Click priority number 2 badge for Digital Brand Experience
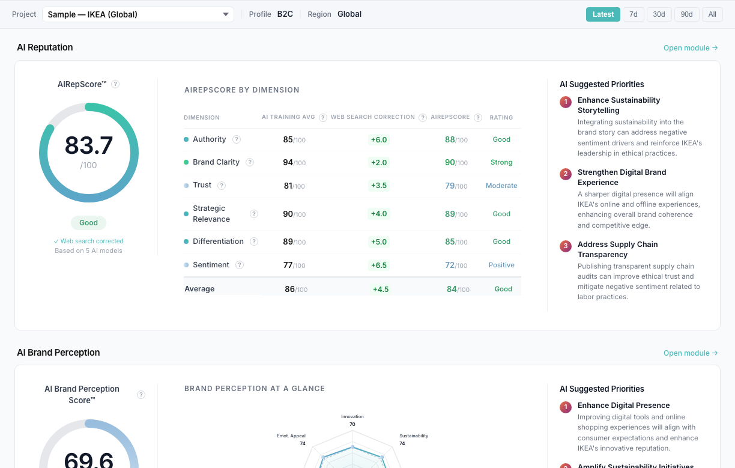This screenshot has height=468, width=735. [x=565, y=174]
